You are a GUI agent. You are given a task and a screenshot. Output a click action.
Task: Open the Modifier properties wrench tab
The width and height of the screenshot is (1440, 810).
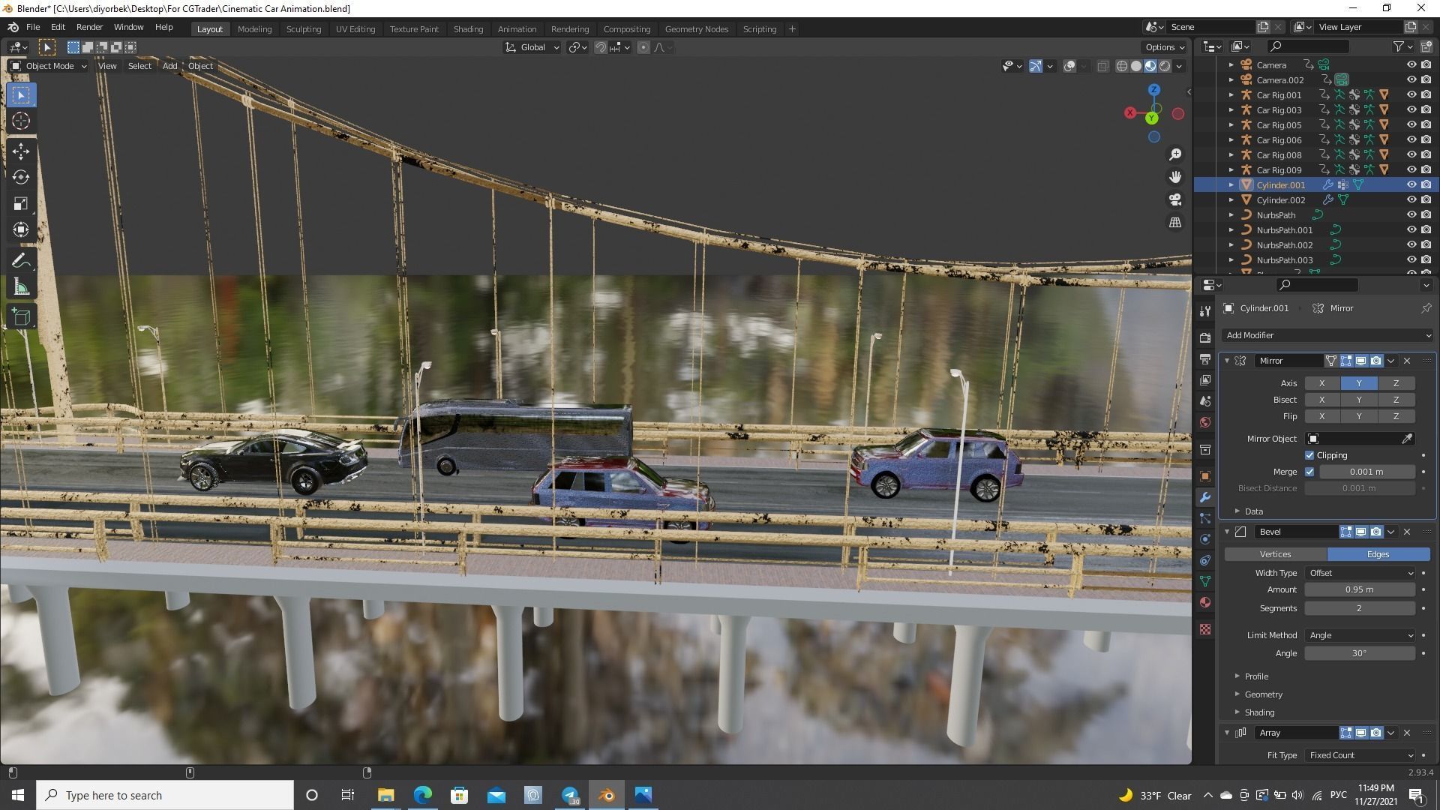coord(1205,497)
